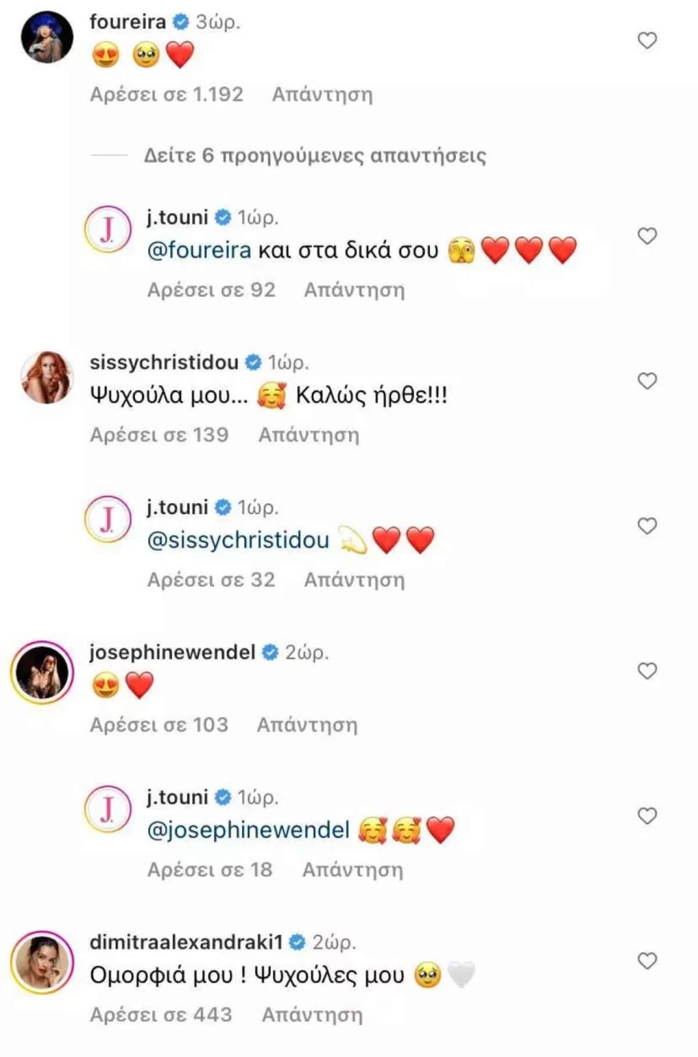The height and width of the screenshot is (1057, 698).
Task: Open the @foureira mention link
Action: 199,252
